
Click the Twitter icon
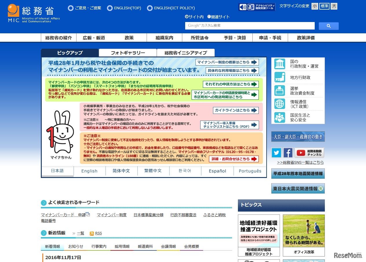(x=276, y=153)
